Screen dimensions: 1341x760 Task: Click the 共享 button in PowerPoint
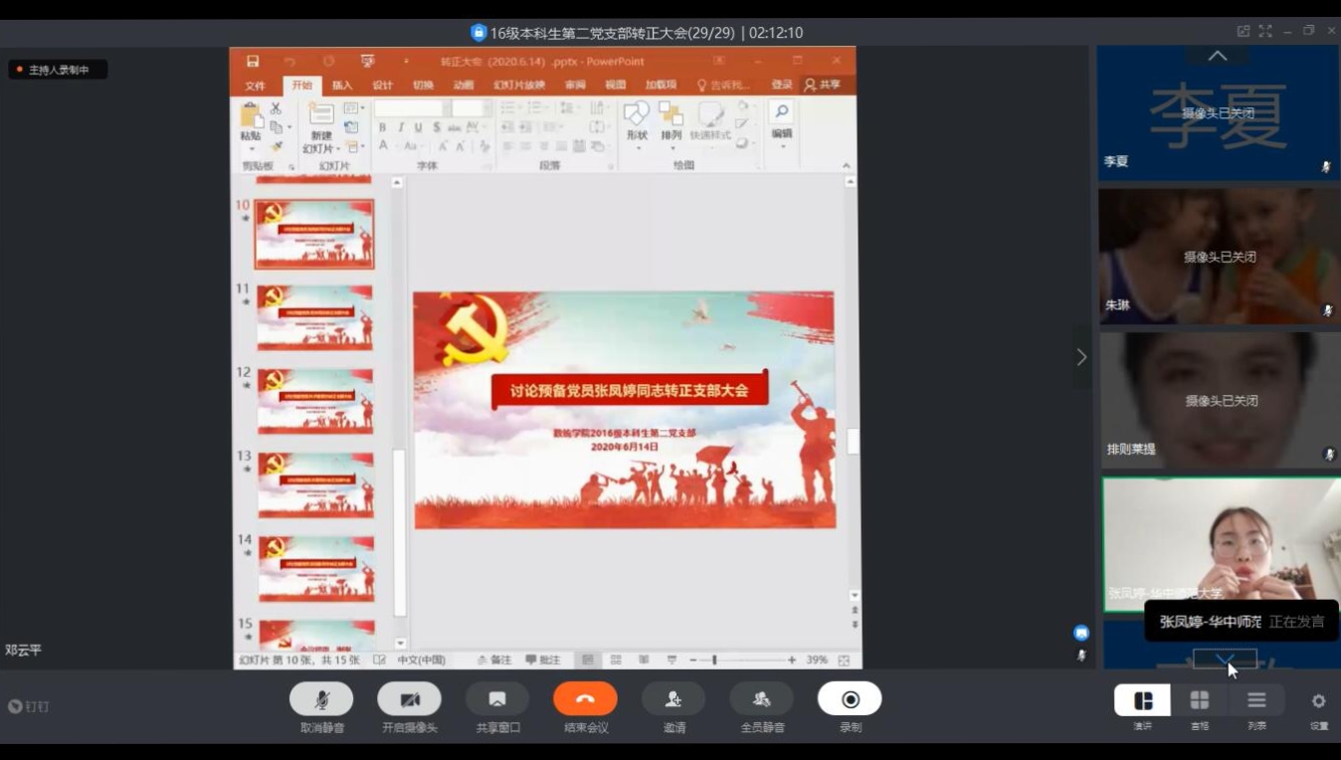pyautogui.click(x=823, y=86)
